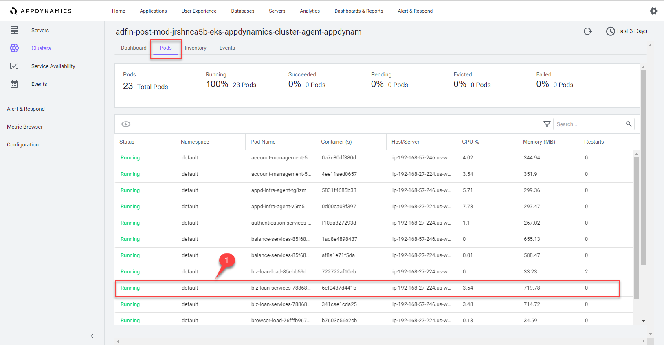Screen dimensions: 664x345
Task: Click the Clusters sidebar icon
Action: [14, 48]
